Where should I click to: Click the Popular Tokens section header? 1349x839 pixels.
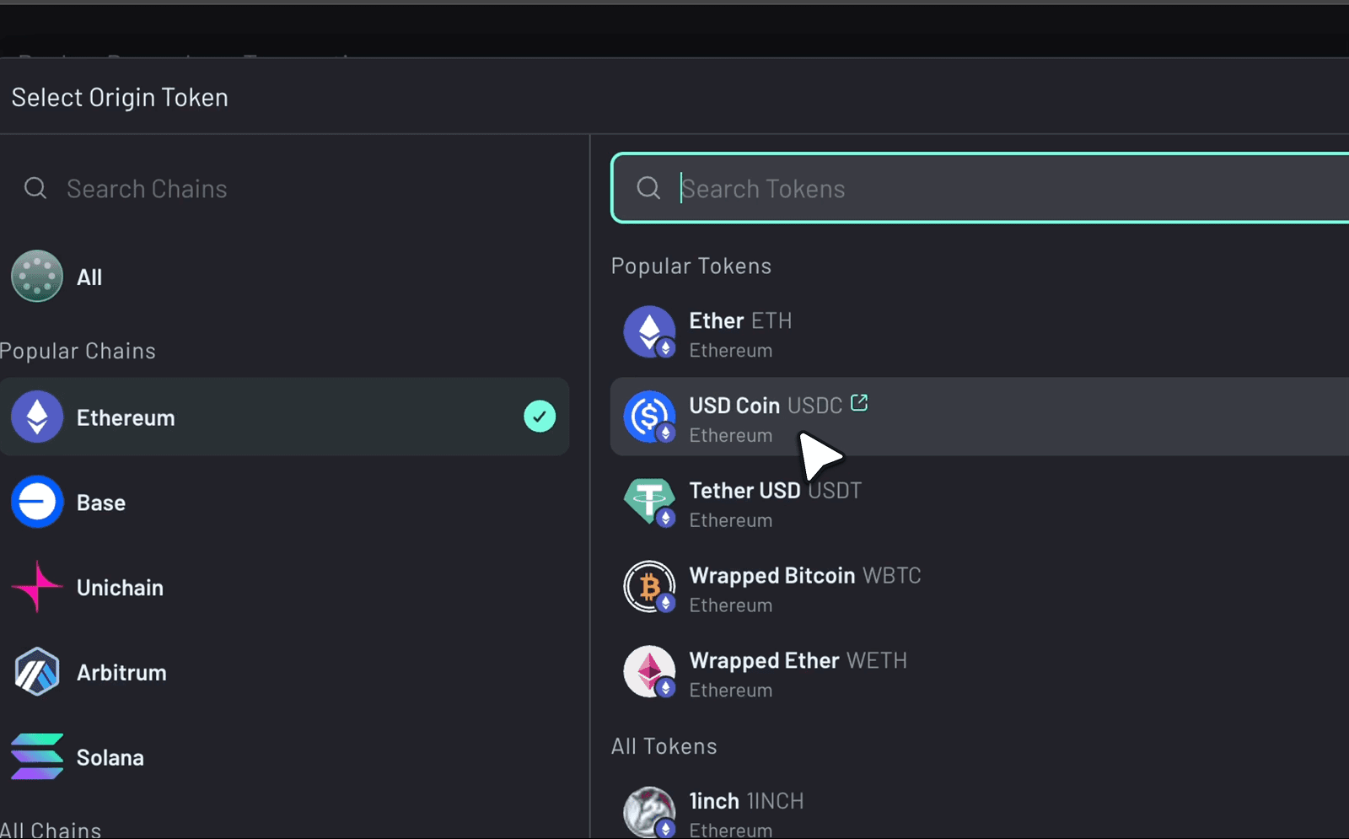[691, 266]
